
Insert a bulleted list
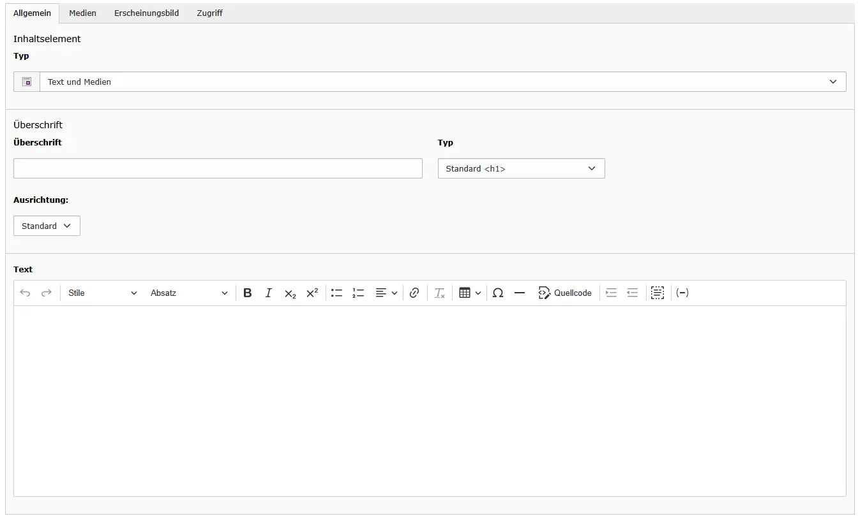[337, 293]
